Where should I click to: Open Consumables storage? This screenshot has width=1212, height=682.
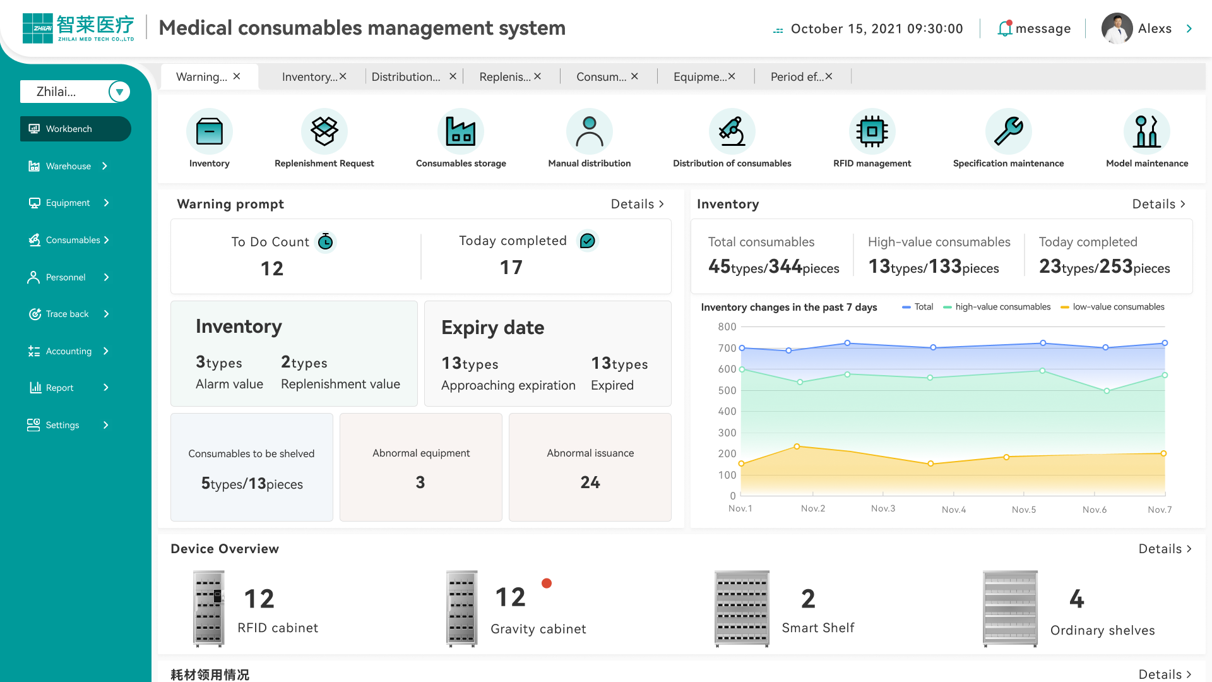pyautogui.click(x=460, y=137)
